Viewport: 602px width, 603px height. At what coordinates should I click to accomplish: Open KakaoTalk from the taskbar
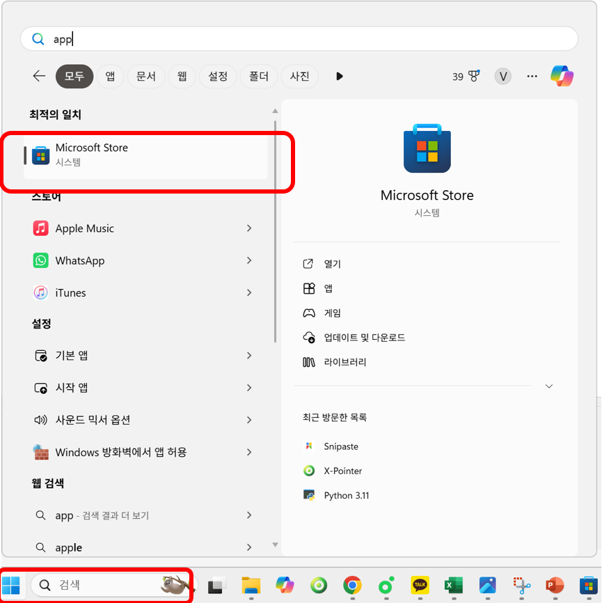[420, 586]
